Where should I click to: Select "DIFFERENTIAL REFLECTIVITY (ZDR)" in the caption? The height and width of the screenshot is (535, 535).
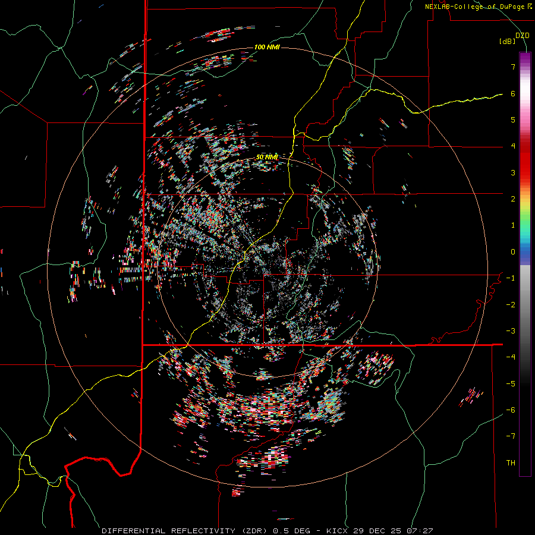pos(185,531)
